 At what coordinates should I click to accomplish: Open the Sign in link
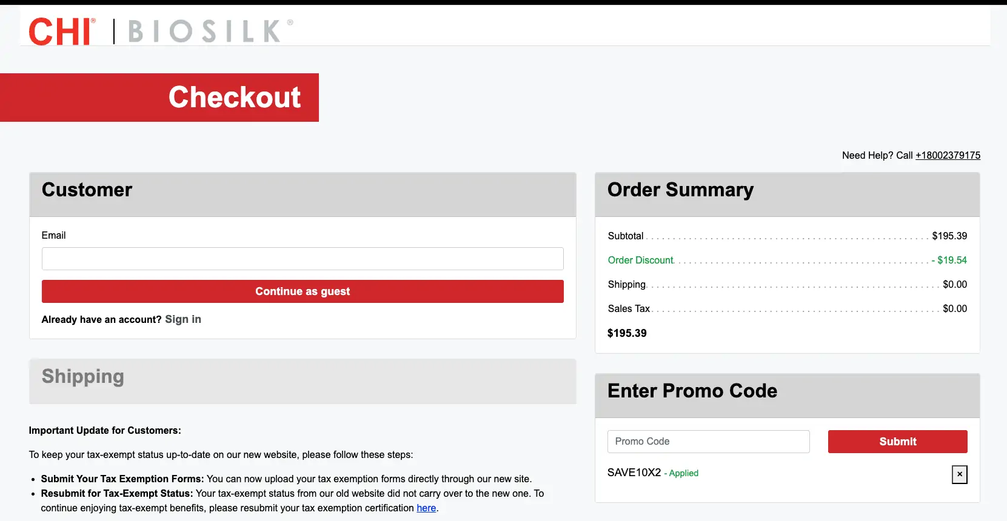coord(182,319)
